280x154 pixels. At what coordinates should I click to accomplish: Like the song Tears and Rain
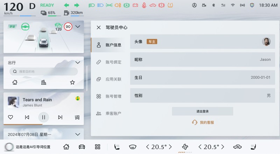10,117
